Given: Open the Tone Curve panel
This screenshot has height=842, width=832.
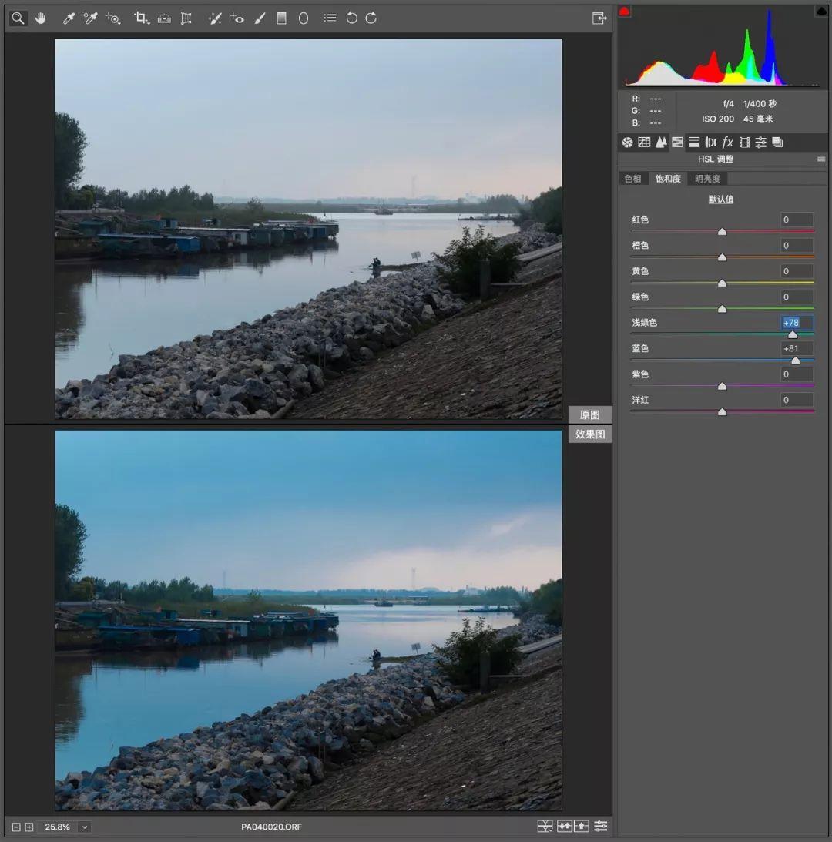Looking at the screenshot, I should tap(644, 143).
